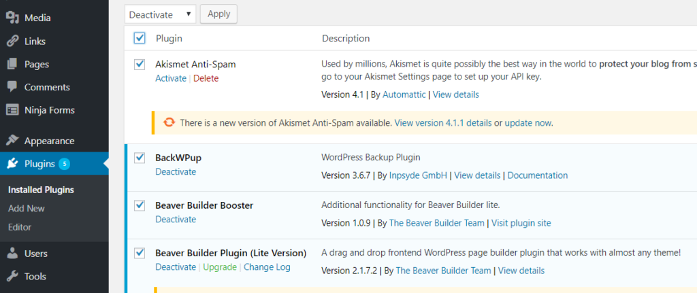697x293 pixels.
Task: Click the Akismet update refresh icon
Action: tap(169, 122)
